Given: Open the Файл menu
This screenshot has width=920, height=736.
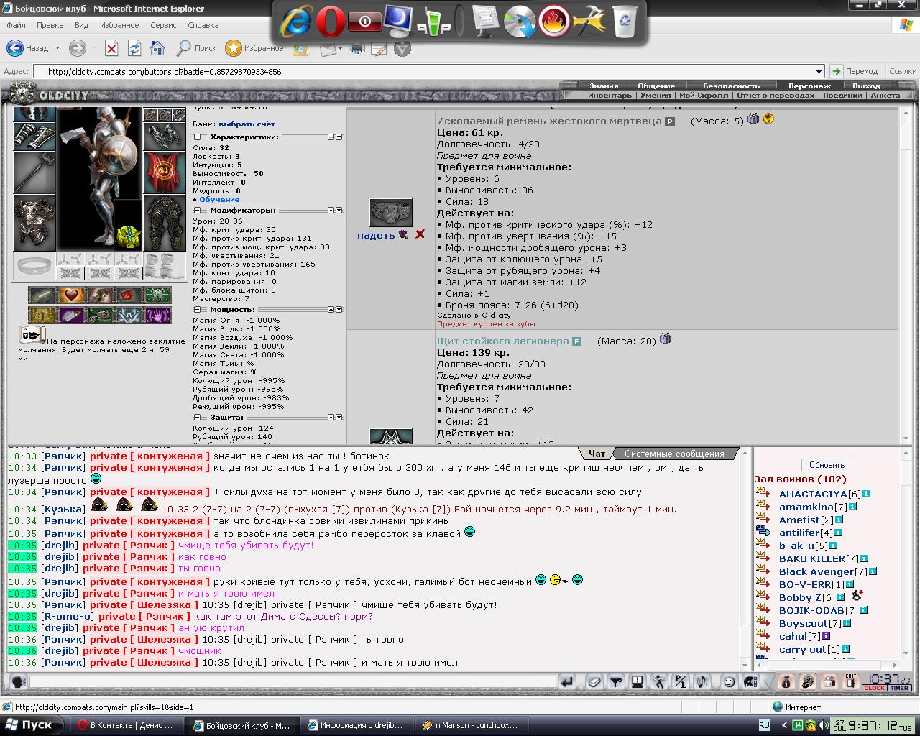Looking at the screenshot, I should coord(16,25).
